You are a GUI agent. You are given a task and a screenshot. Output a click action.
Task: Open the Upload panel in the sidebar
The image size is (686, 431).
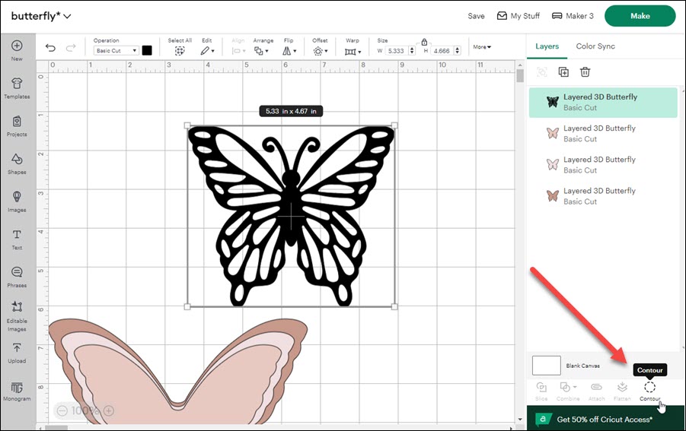(x=17, y=353)
